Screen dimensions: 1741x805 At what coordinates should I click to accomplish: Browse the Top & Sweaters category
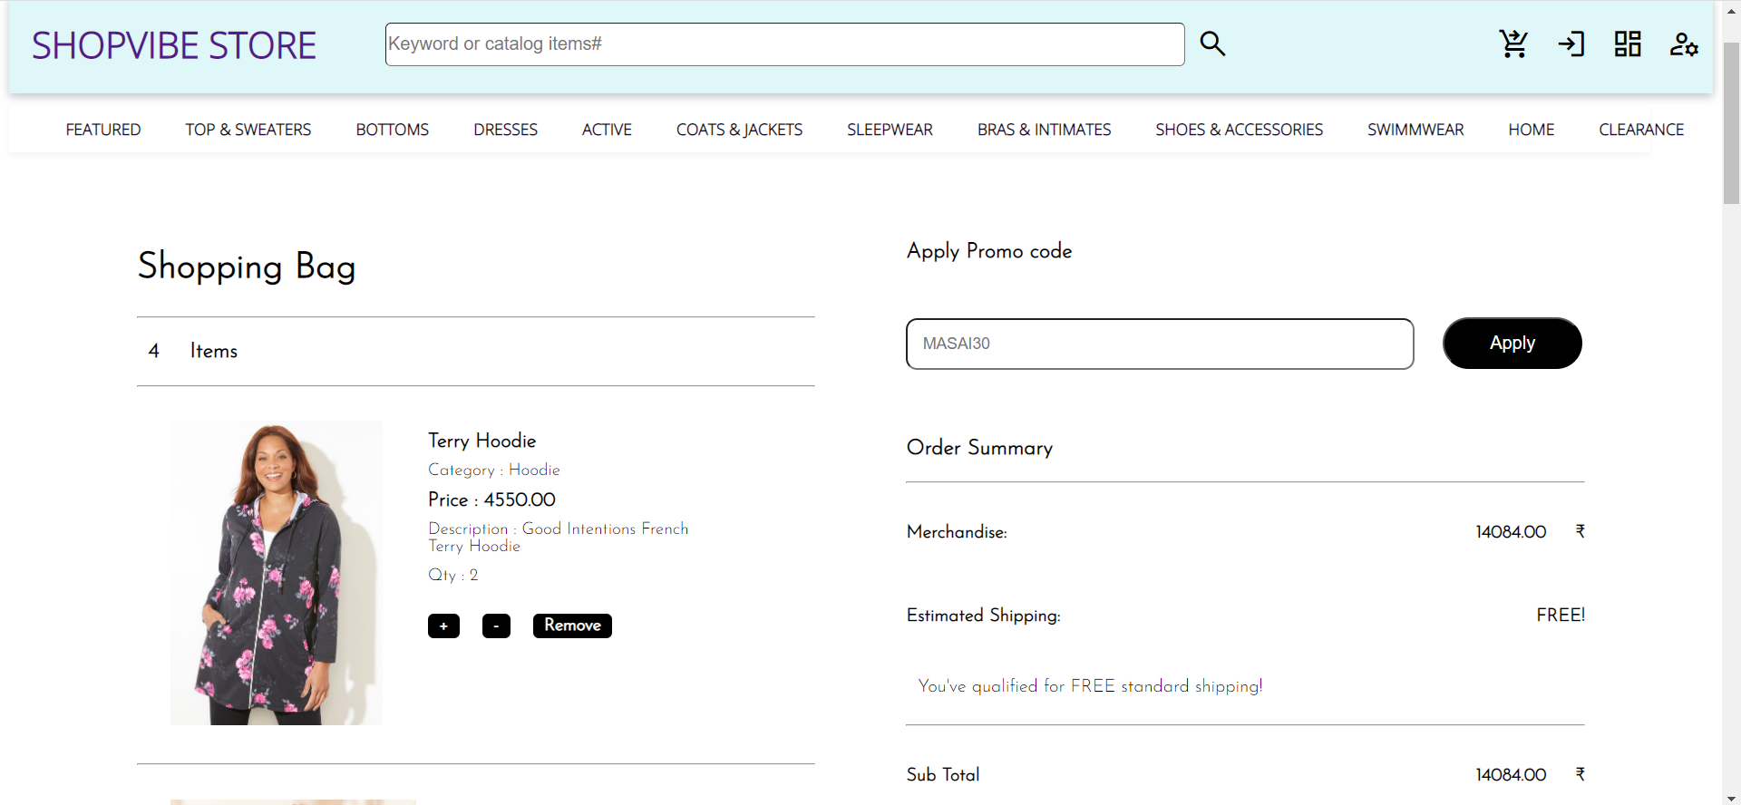pos(248,130)
